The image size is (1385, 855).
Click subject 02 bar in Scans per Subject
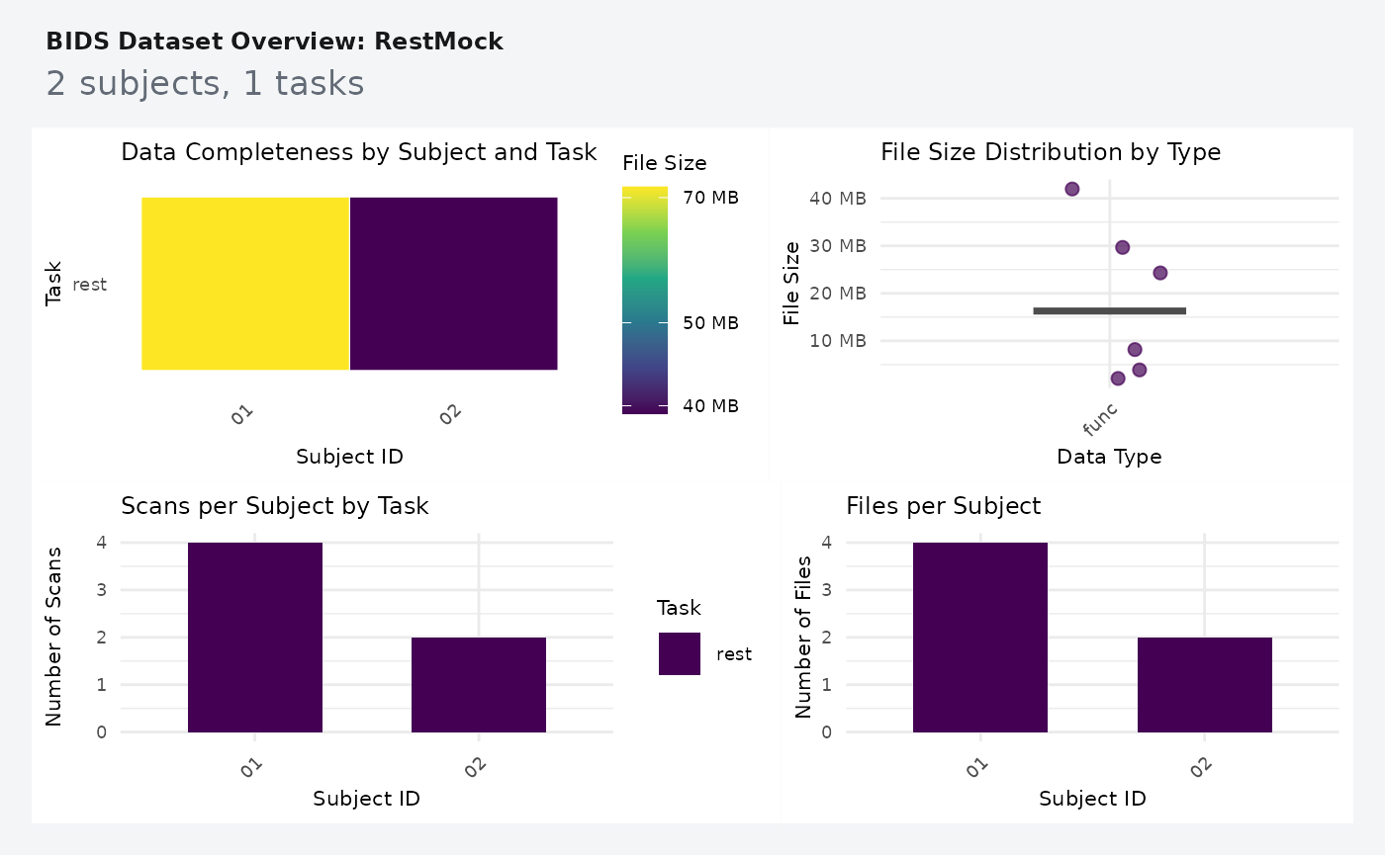click(x=479, y=685)
